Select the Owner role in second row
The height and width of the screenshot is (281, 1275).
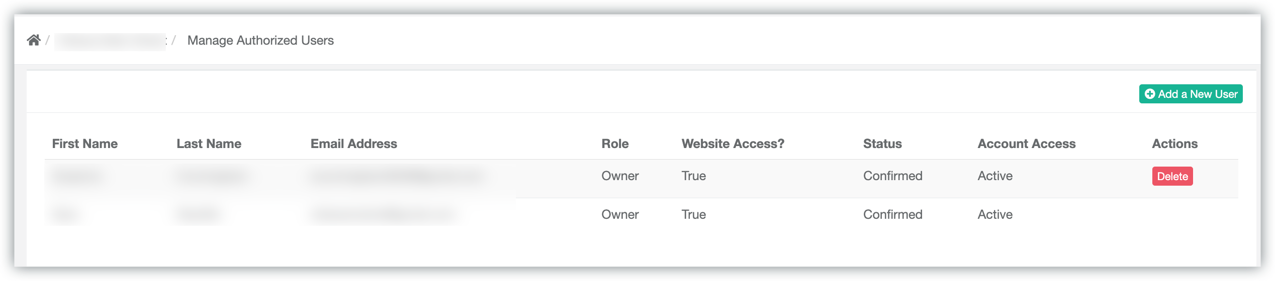[619, 214]
